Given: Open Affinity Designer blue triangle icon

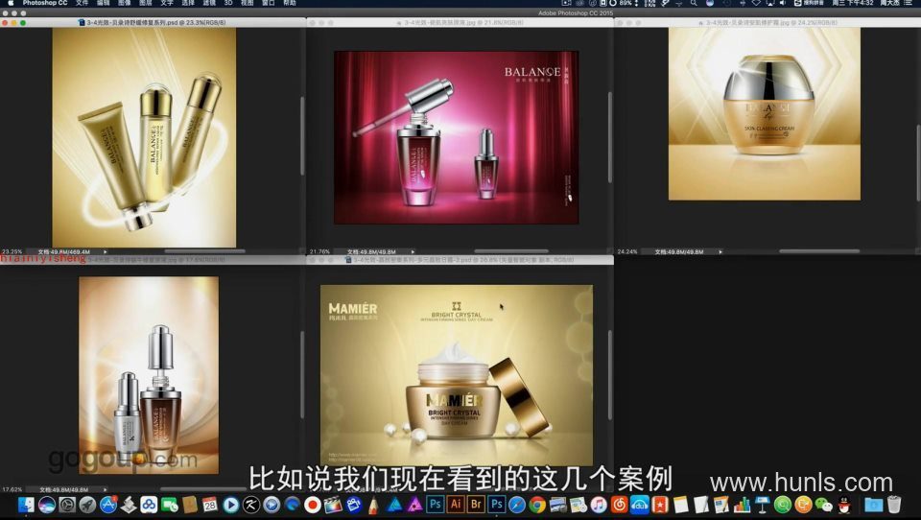Looking at the screenshot, I should [394, 505].
